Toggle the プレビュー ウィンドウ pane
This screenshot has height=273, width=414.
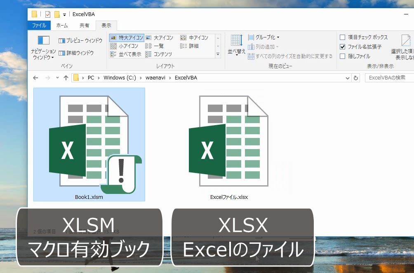(80, 41)
